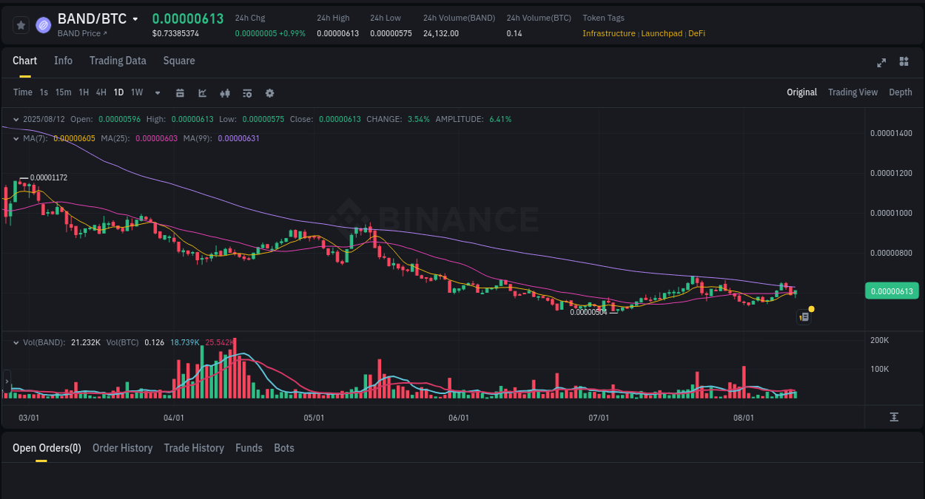
Task: Expand chart to fullscreen
Action: [x=881, y=63]
